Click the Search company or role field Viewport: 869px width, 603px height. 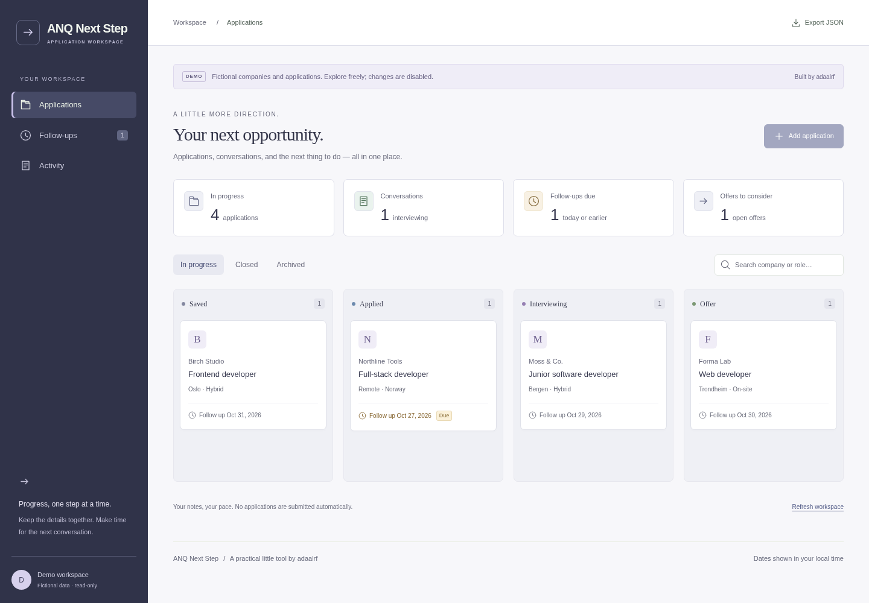(x=779, y=265)
